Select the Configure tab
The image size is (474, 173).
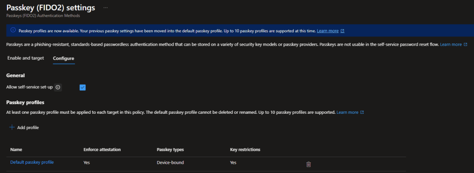63,58
